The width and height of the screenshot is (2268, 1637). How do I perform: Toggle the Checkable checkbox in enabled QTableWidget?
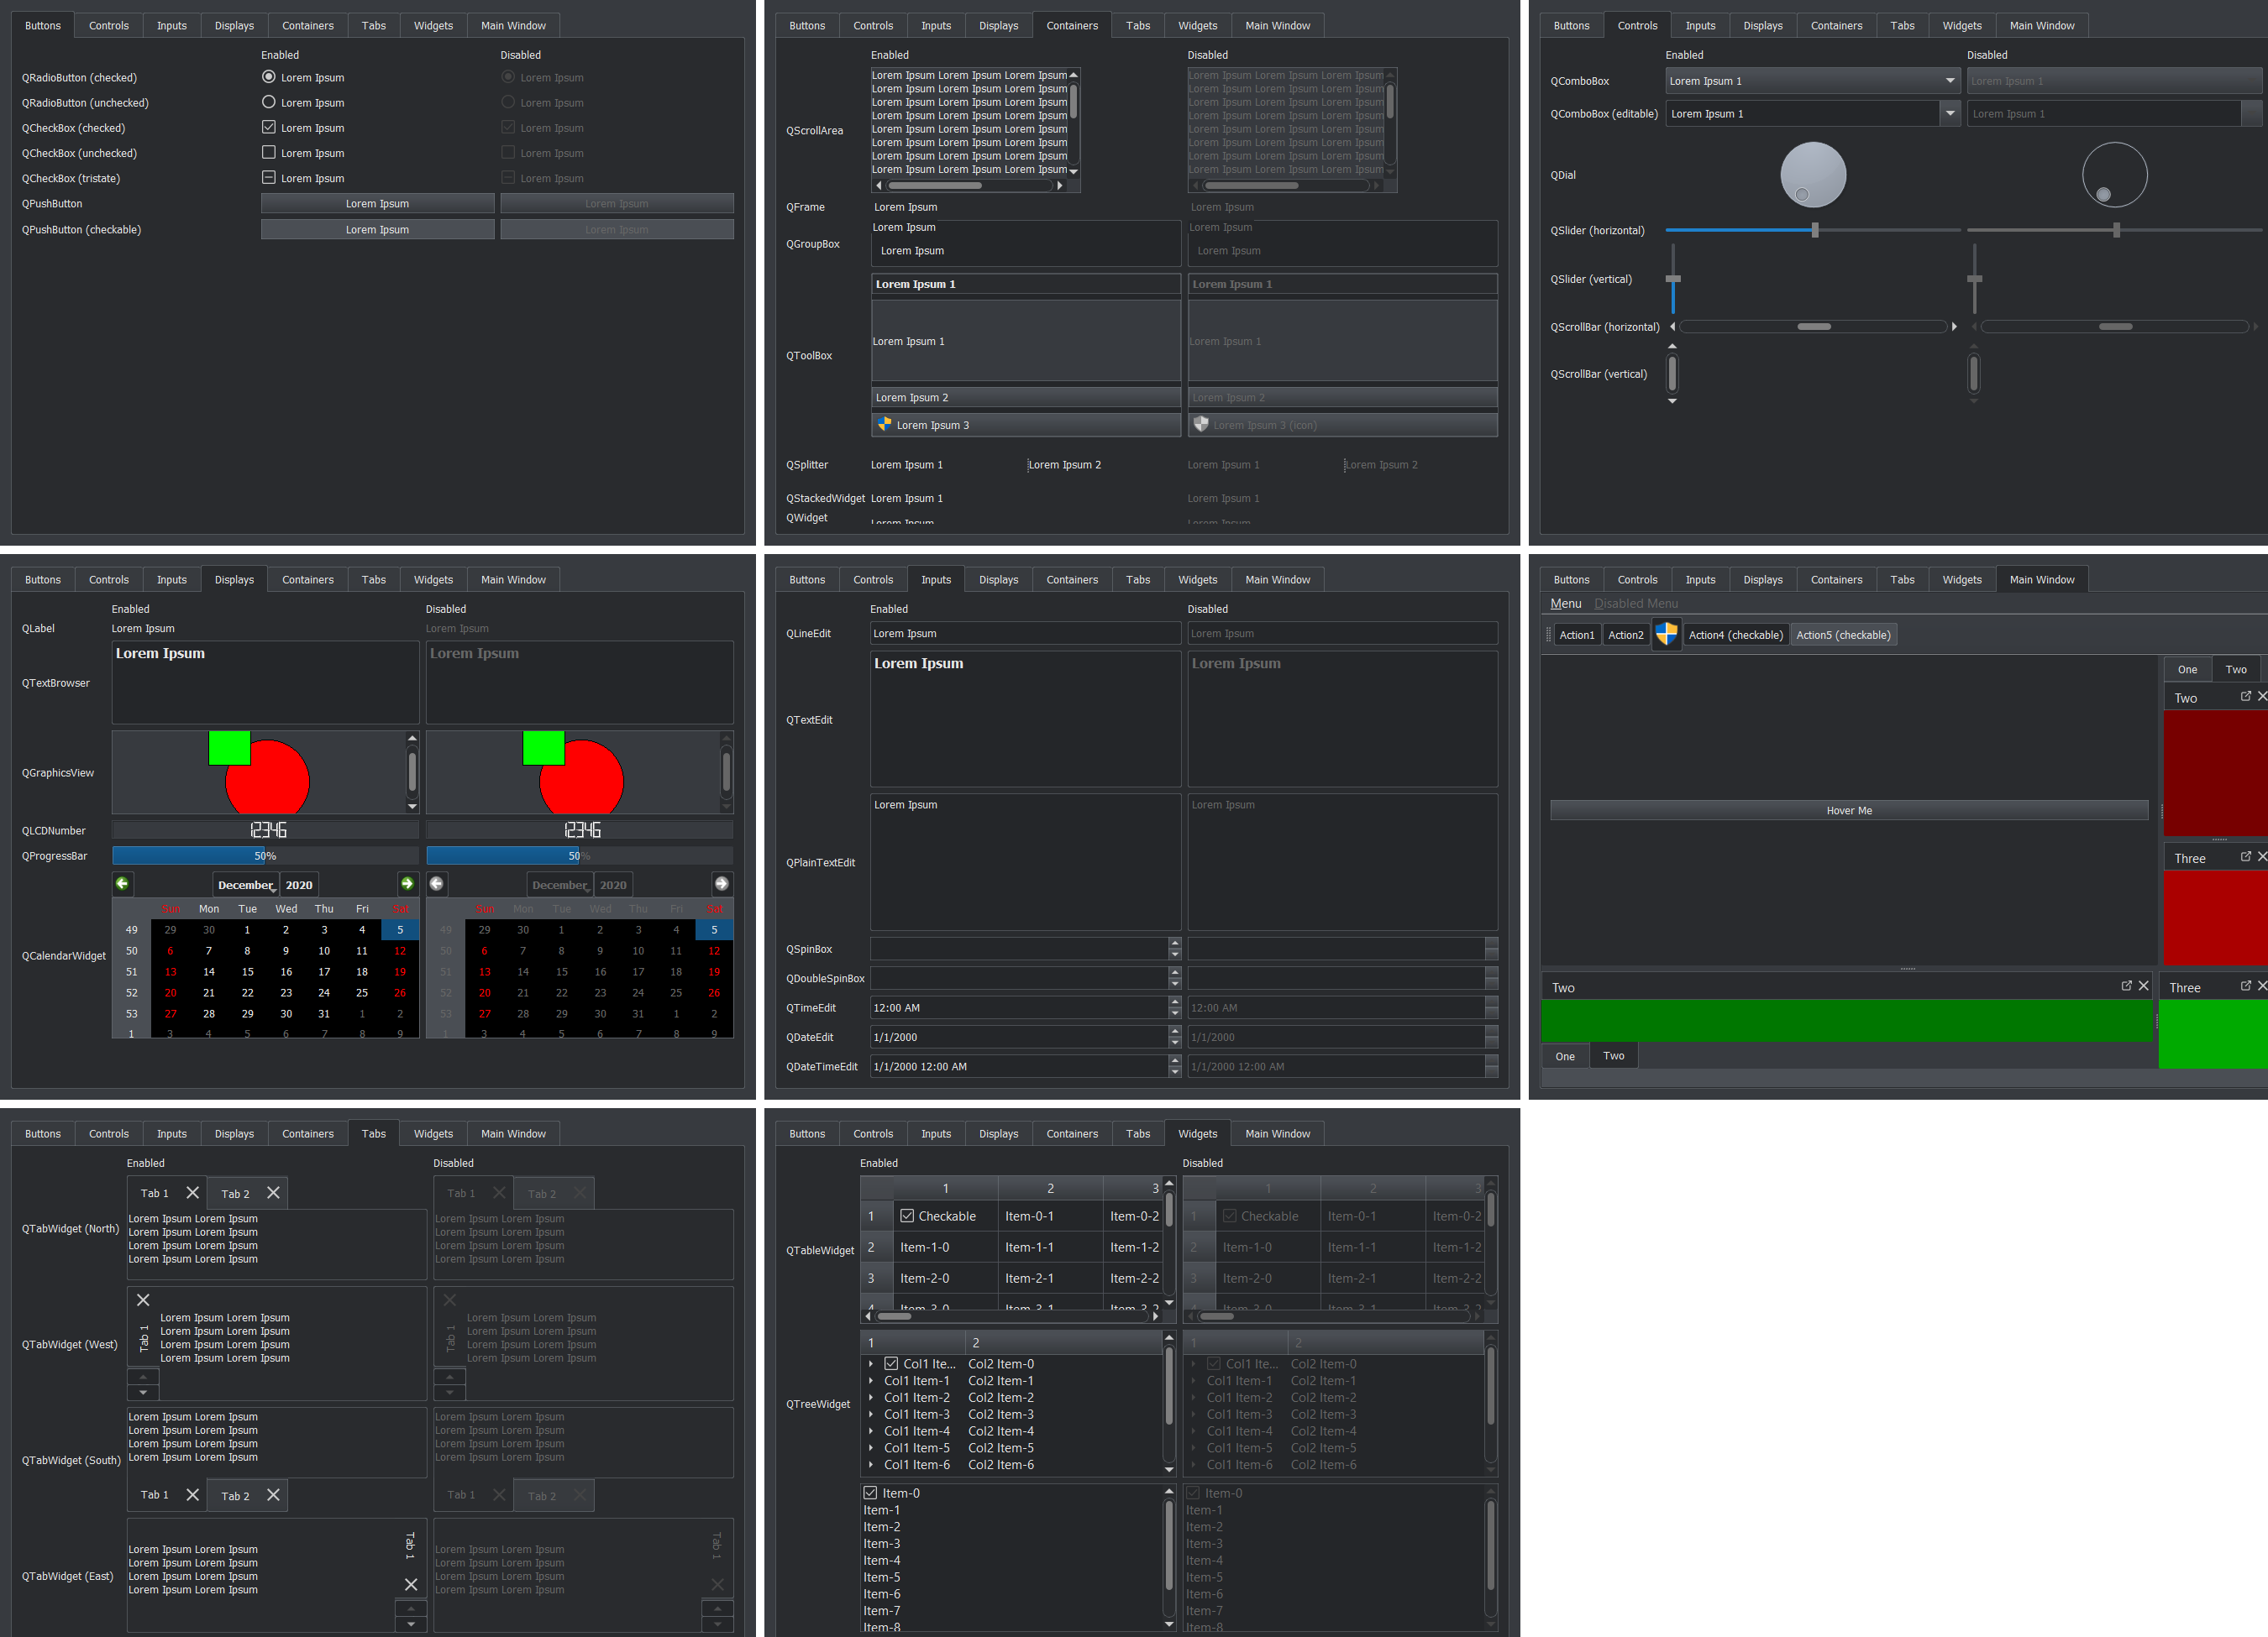907,1216
